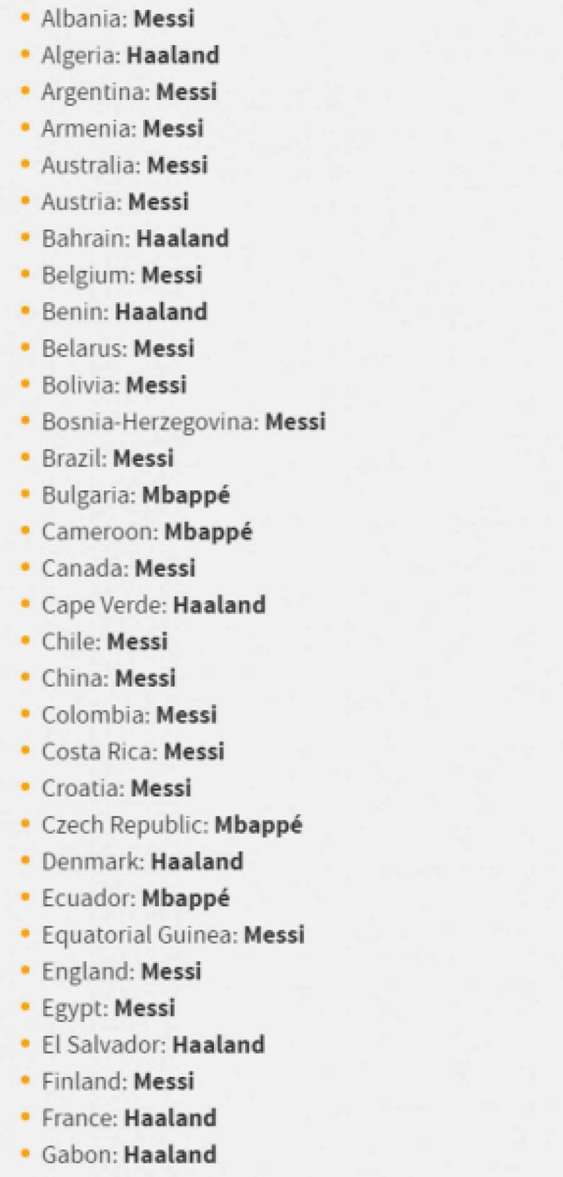The height and width of the screenshot is (1177, 563).
Task: Select the Denmark: Haaland list item
Action: pos(142,861)
